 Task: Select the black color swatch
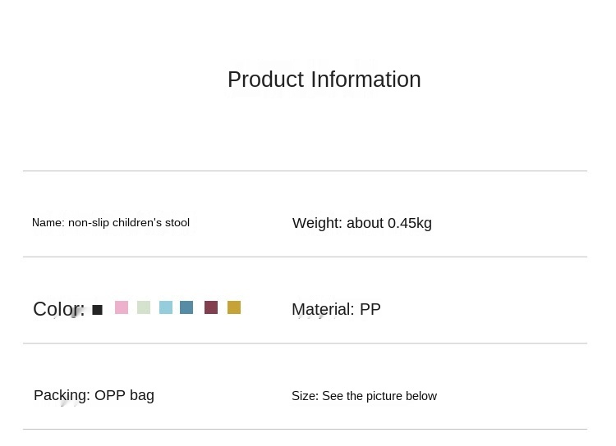[97, 310]
